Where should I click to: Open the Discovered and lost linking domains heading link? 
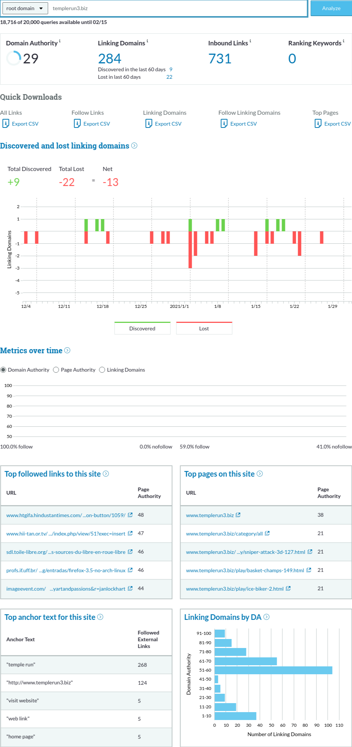pyautogui.click(x=64, y=145)
